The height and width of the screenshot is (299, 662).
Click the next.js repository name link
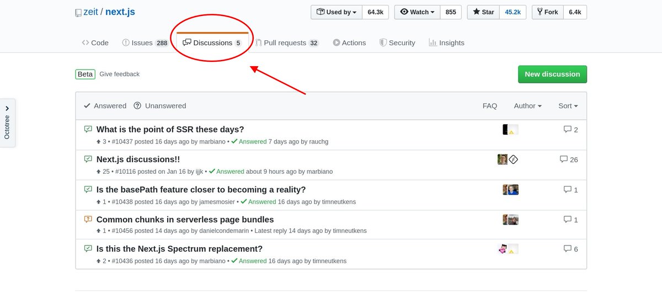click(120, 12)
